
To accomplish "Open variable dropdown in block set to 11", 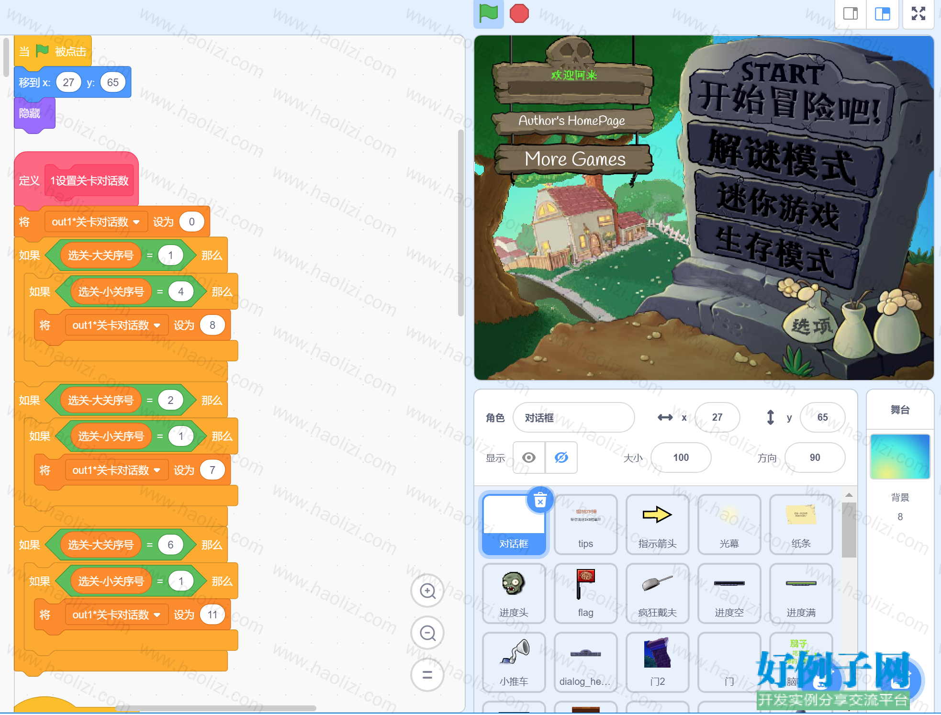I will (116, 615).
